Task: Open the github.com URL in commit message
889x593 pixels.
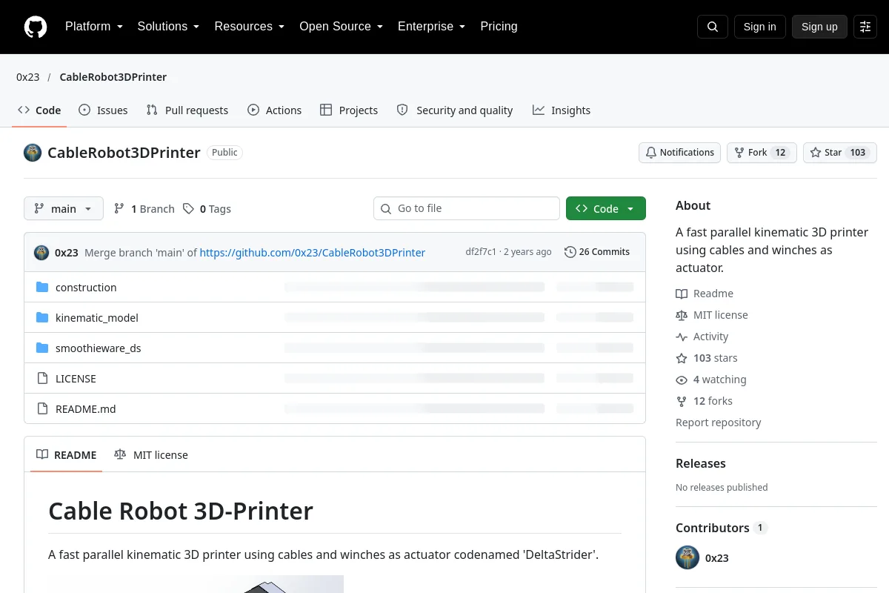Action: (313, 253)
